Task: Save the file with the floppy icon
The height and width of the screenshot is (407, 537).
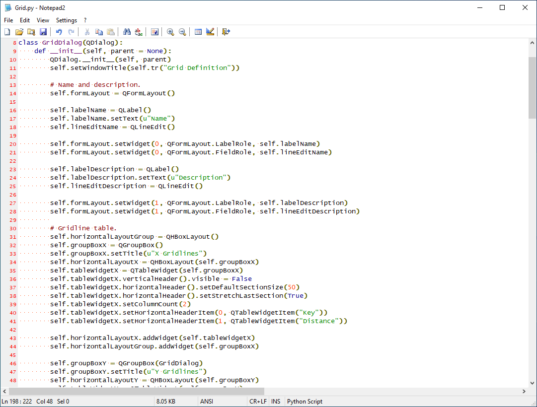Action: coord(43,32)
